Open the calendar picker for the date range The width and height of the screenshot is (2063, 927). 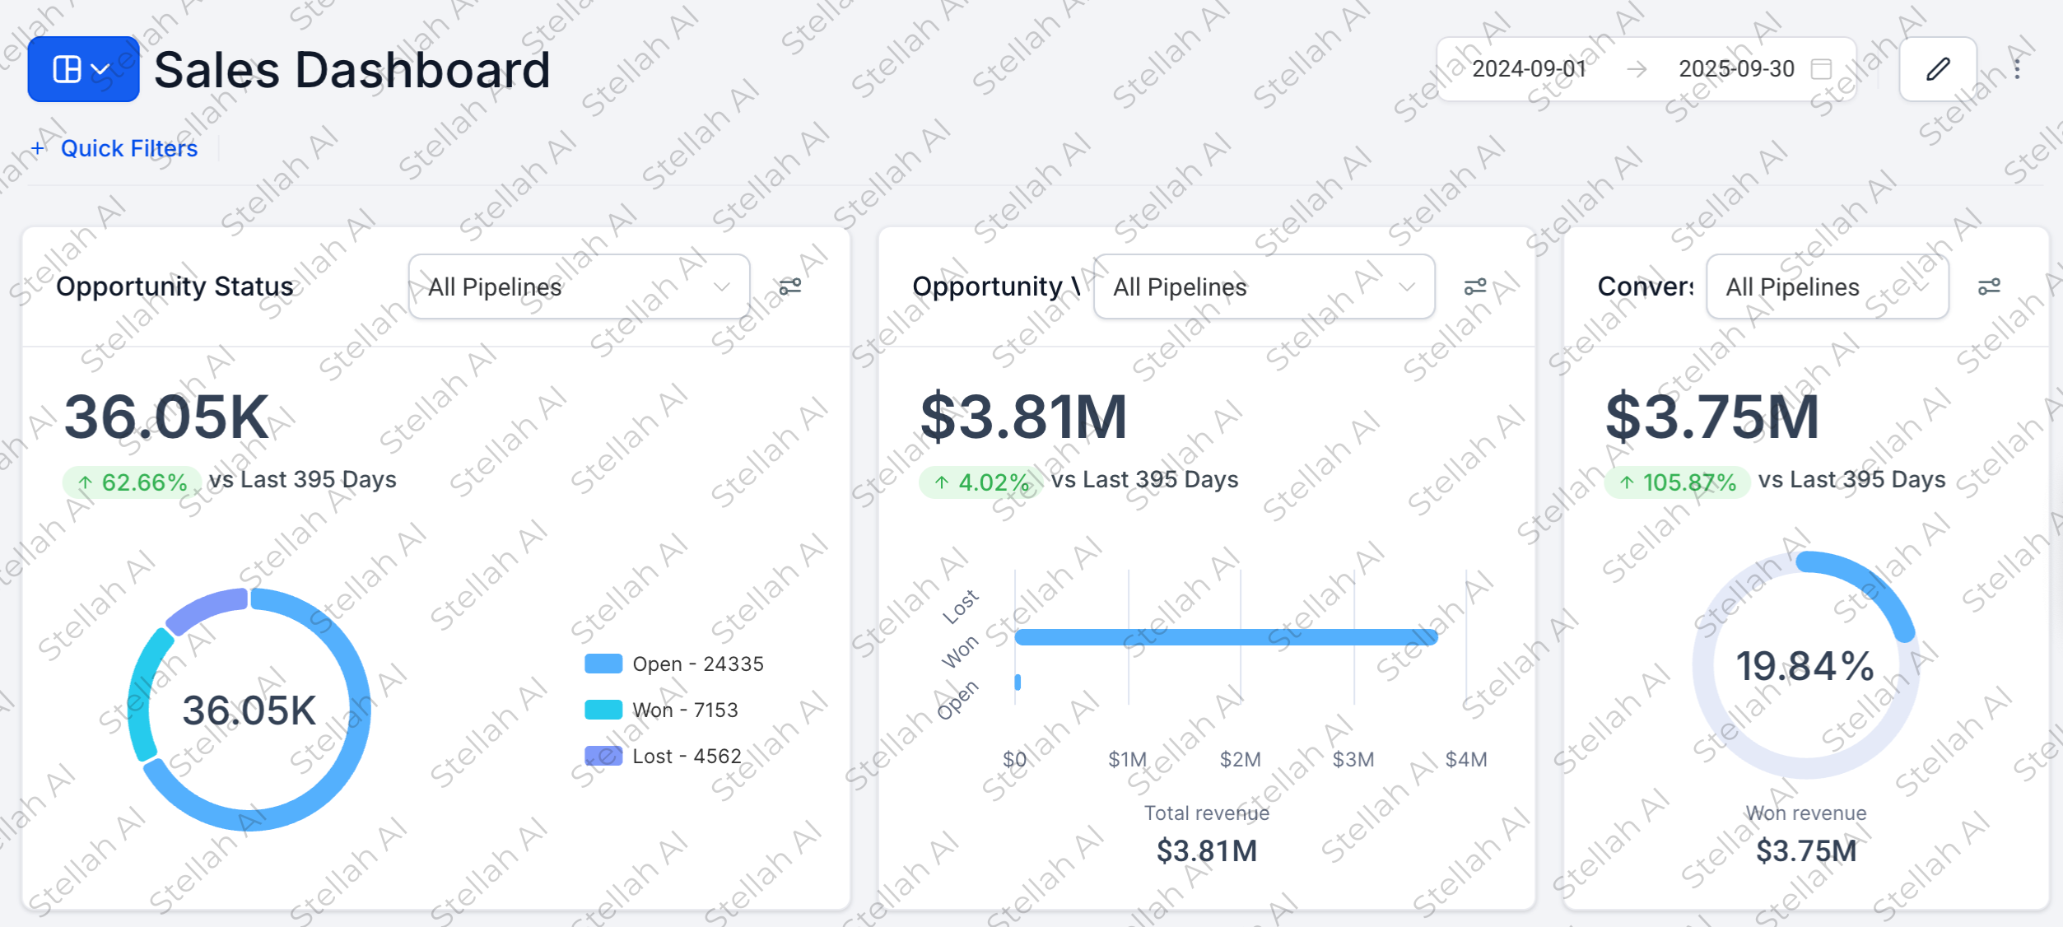[1822, 70]
